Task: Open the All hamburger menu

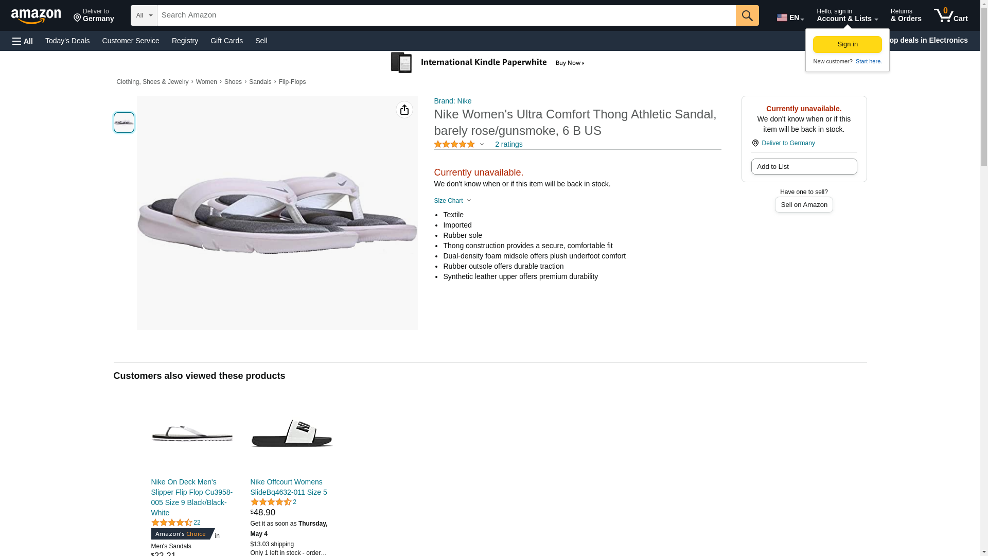Action: tap(23, 41)
